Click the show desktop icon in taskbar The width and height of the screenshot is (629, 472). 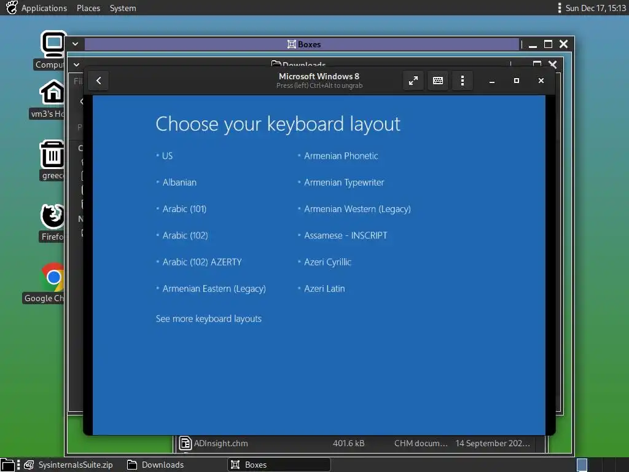click(7, 465)
